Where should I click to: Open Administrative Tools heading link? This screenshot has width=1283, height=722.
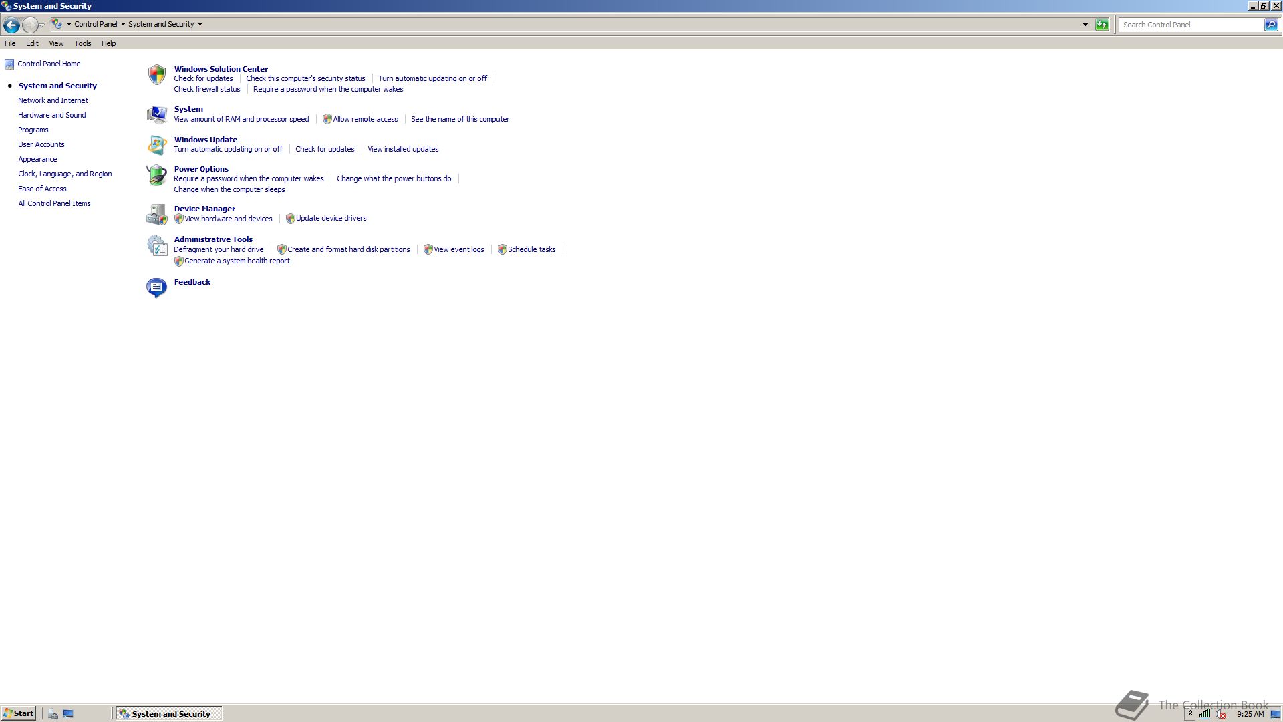(x=213, y=239)
